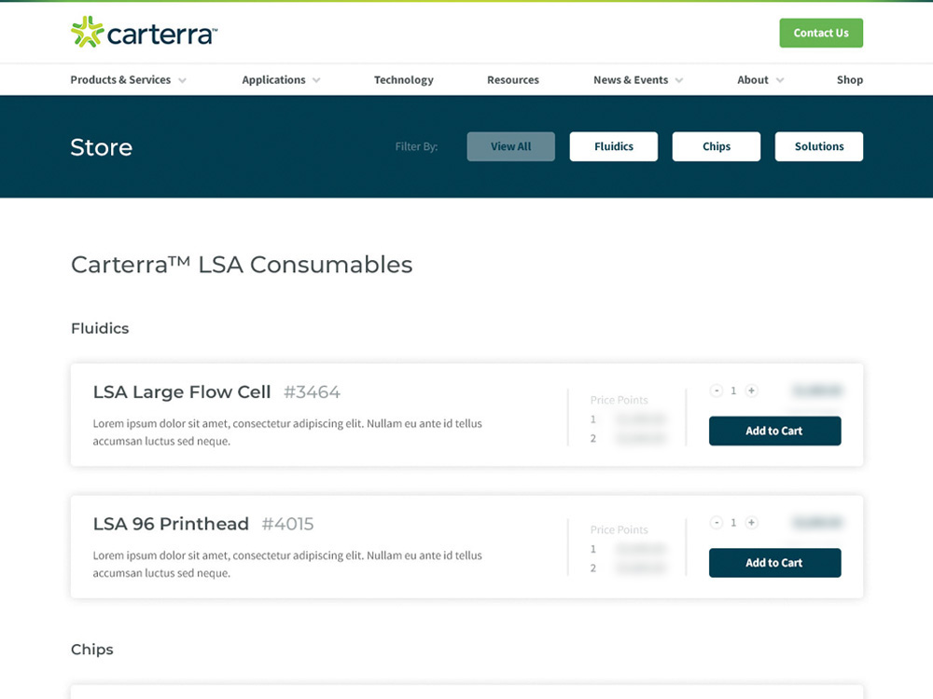Add LSA 96 Printhead to cart
Viewport: 933px width, 699px height.
pos(774,563)
